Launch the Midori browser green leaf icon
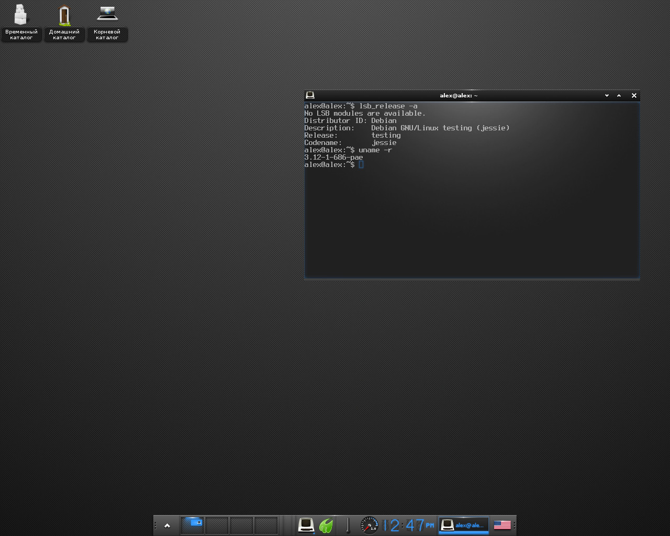The width and height of the screenshot is (670, 536). pos(326,525)
